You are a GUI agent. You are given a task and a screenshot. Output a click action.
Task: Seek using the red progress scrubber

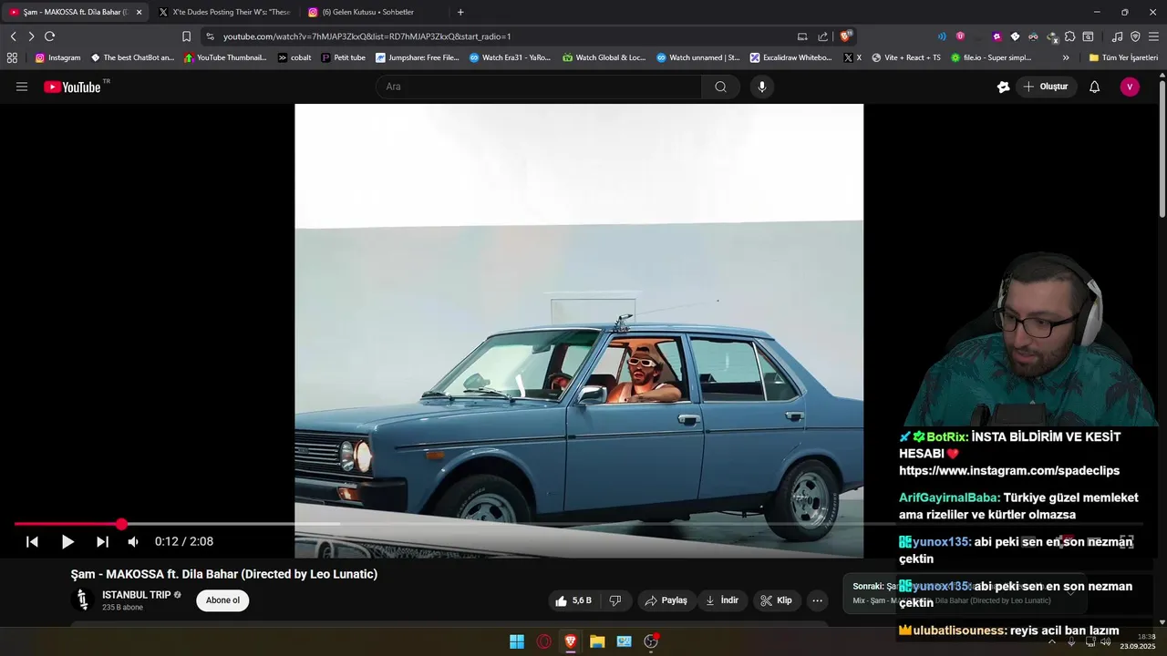pos(121,524)
